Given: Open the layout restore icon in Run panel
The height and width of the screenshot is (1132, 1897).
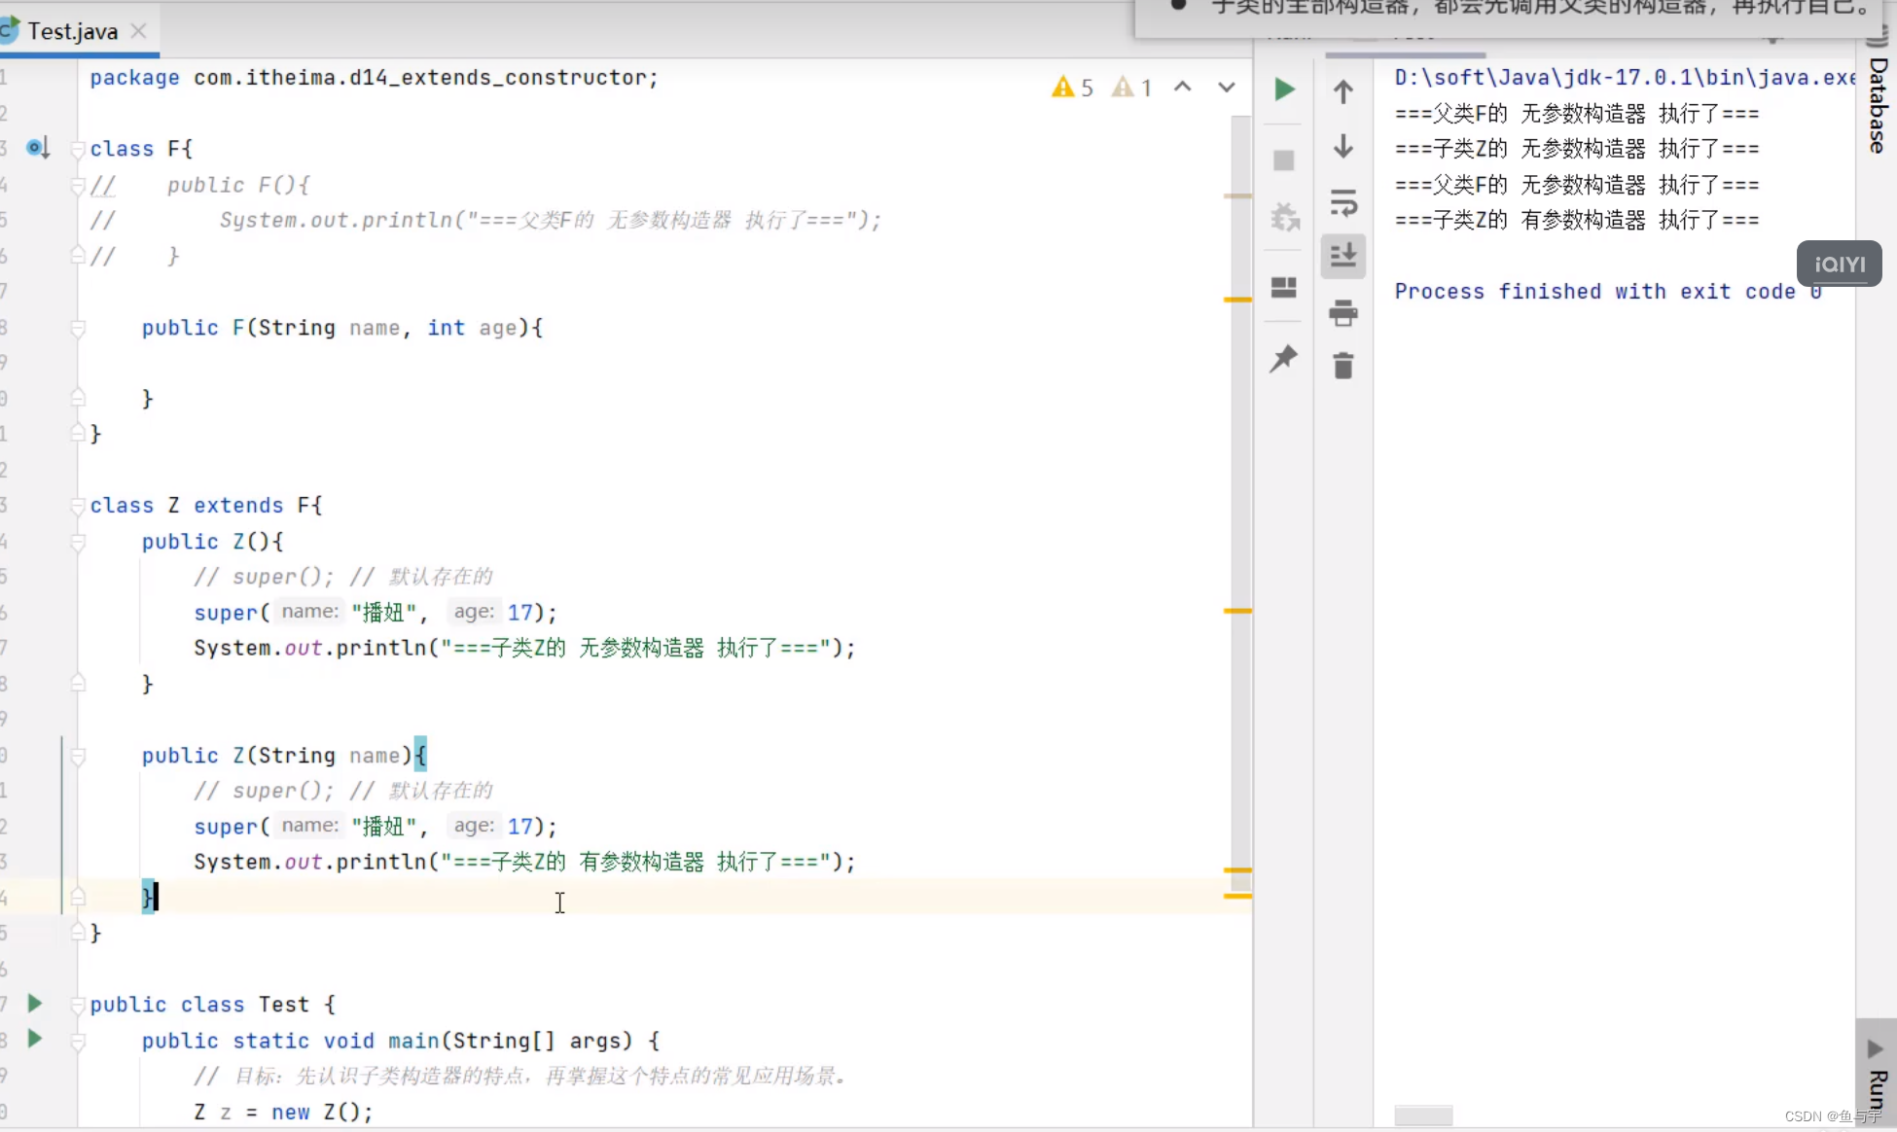Looking at the screenshot, I should click(1284, 287).
